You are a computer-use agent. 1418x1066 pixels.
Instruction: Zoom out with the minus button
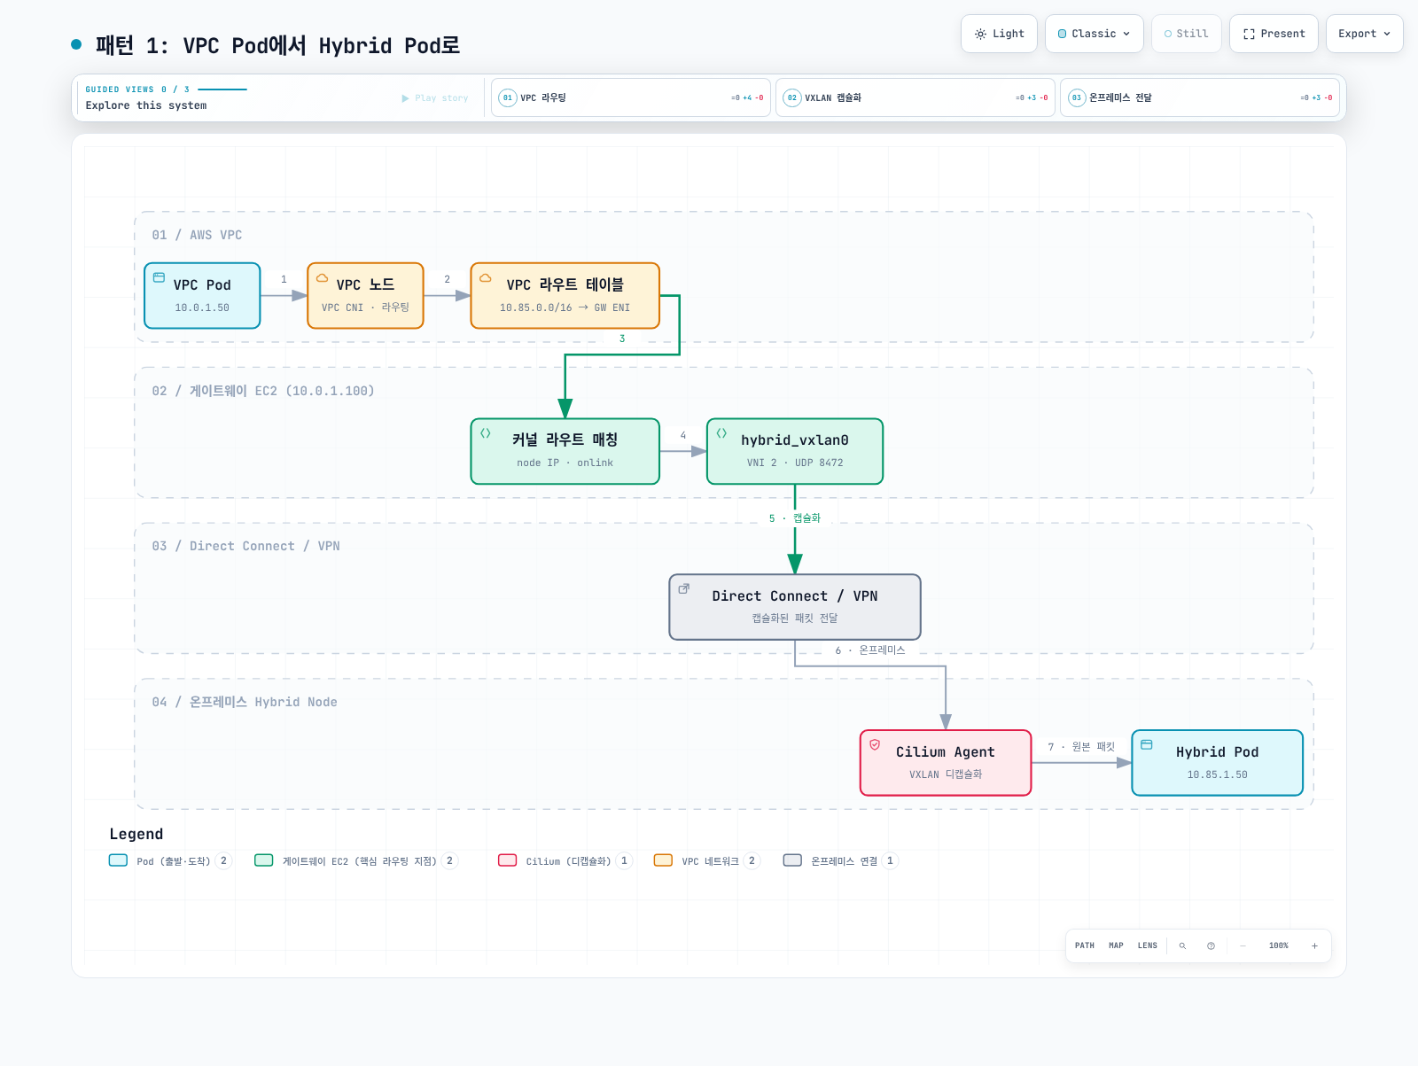pos(1243,945)
